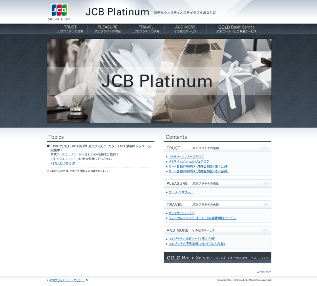Expand the TRAVEL contents section arrow
317x286 pixels.
pyautogui.click(x=264, y=204)
